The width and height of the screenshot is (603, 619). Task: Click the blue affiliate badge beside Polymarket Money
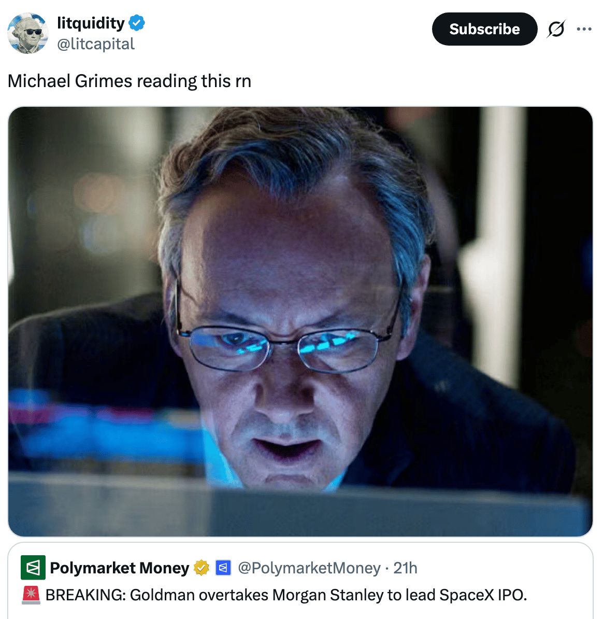[x=223, y=568]
